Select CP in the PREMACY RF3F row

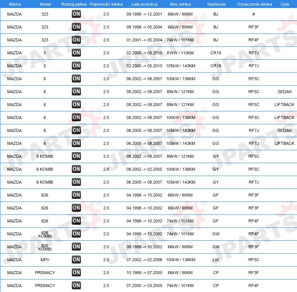[216, 273]
